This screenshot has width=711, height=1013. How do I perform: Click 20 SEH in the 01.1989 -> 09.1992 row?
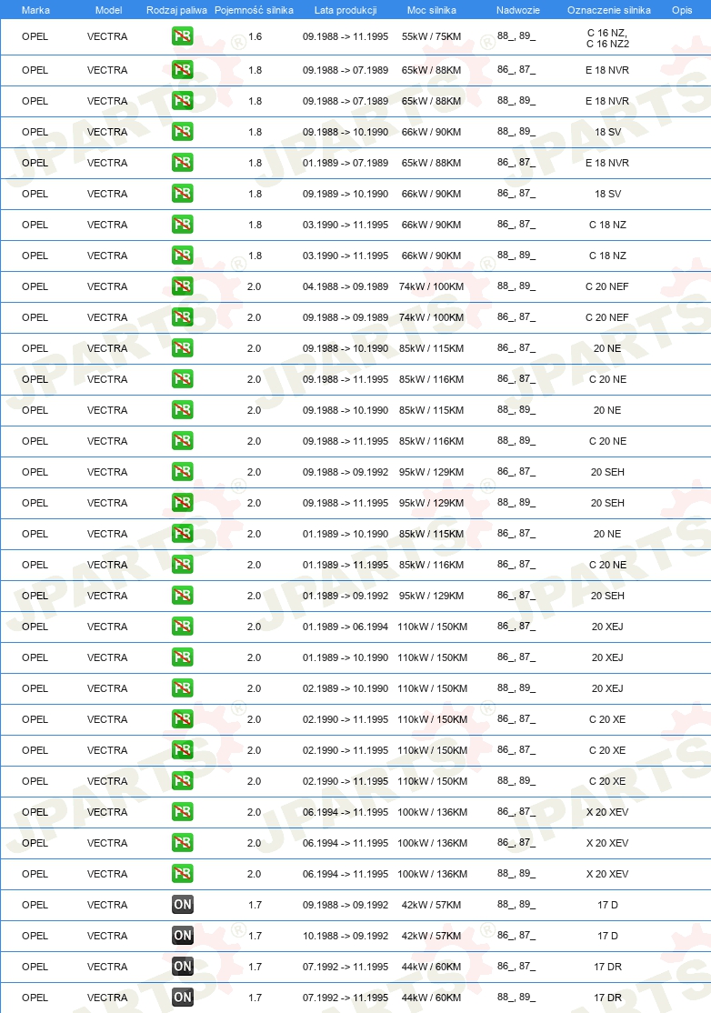[607, 596]
